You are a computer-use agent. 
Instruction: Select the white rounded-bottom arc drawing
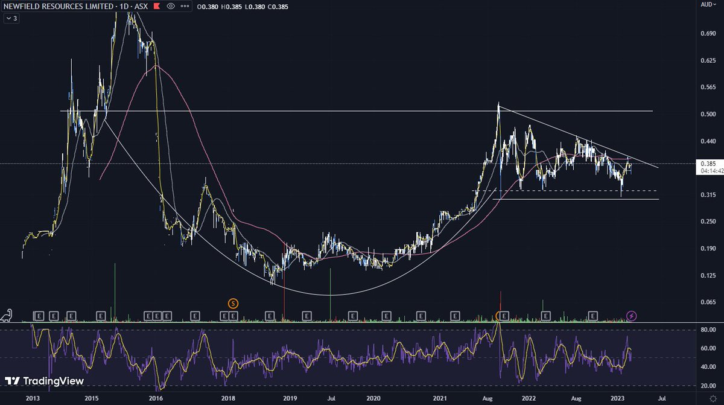[x=332, y=295]
